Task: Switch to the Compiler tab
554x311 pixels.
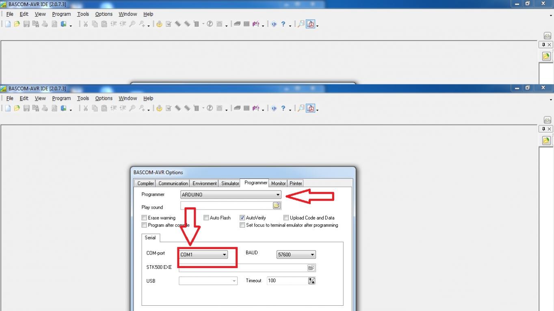Action: pos(145,183)
